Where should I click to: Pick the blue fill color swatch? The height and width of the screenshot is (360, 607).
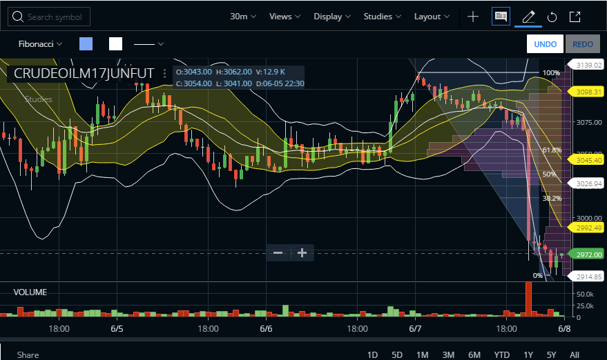point(86,43)
